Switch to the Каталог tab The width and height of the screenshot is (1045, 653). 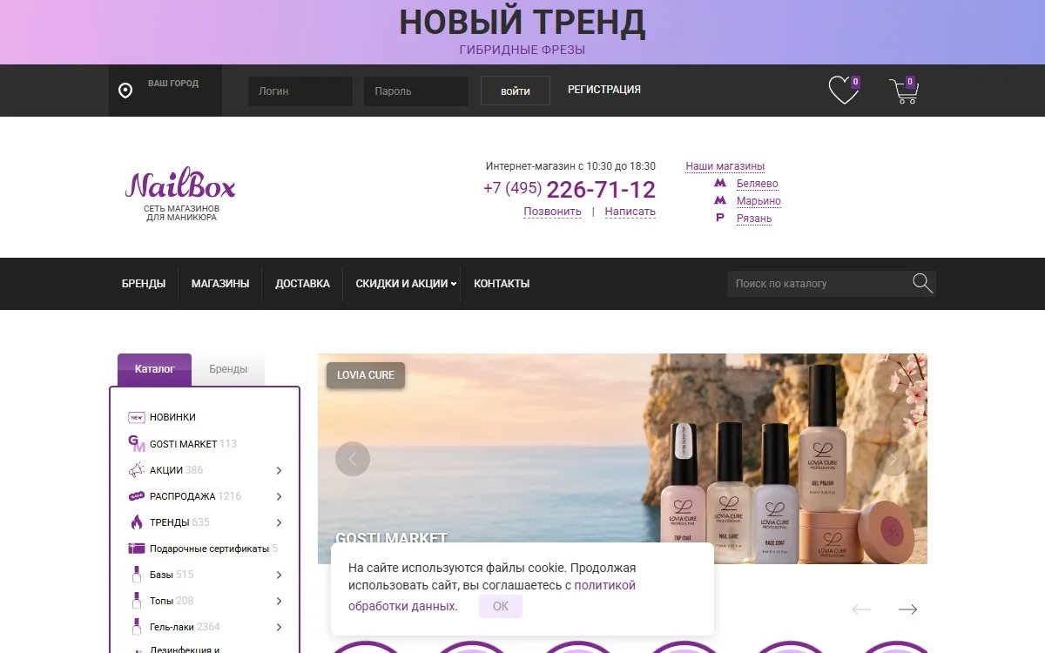pos(154,369)
